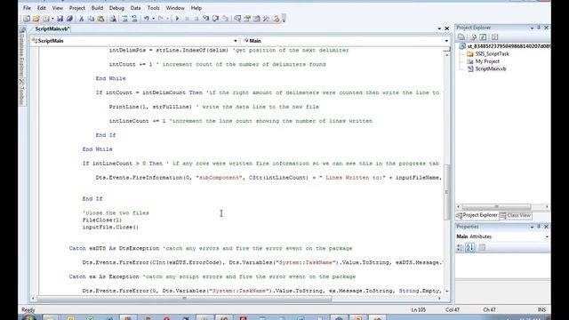Screen dimensions: 569x320
Task: Start debugging with the green play icon
Action: pyautogui.click(x=178, y=19)
